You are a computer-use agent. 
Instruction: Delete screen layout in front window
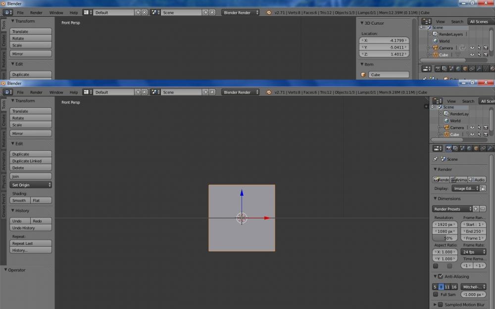click(144, 92)
